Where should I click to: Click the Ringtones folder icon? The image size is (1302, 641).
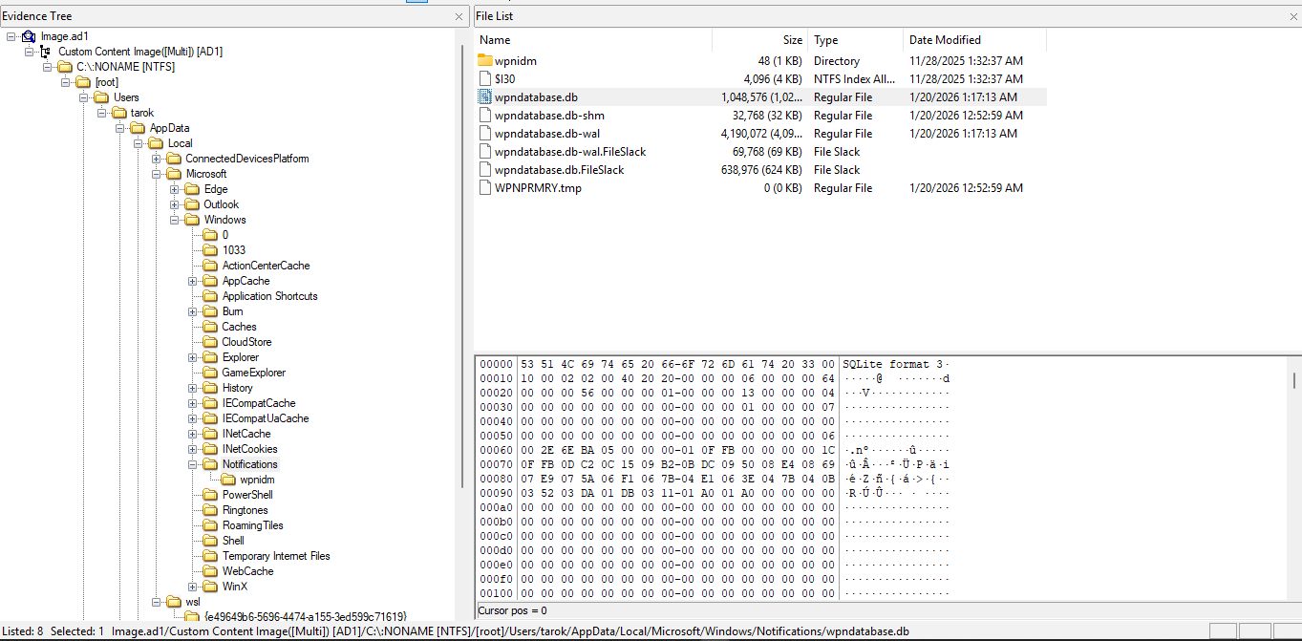tap(210, 510)
